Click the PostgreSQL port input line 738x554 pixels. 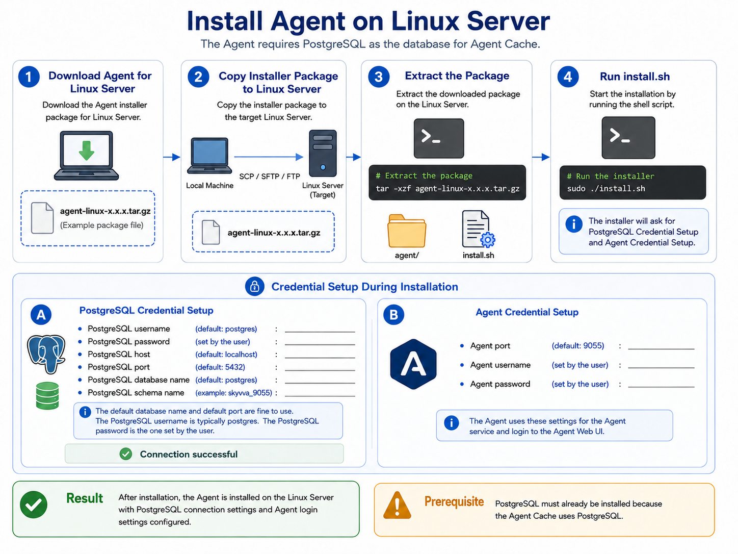(320, 370)
